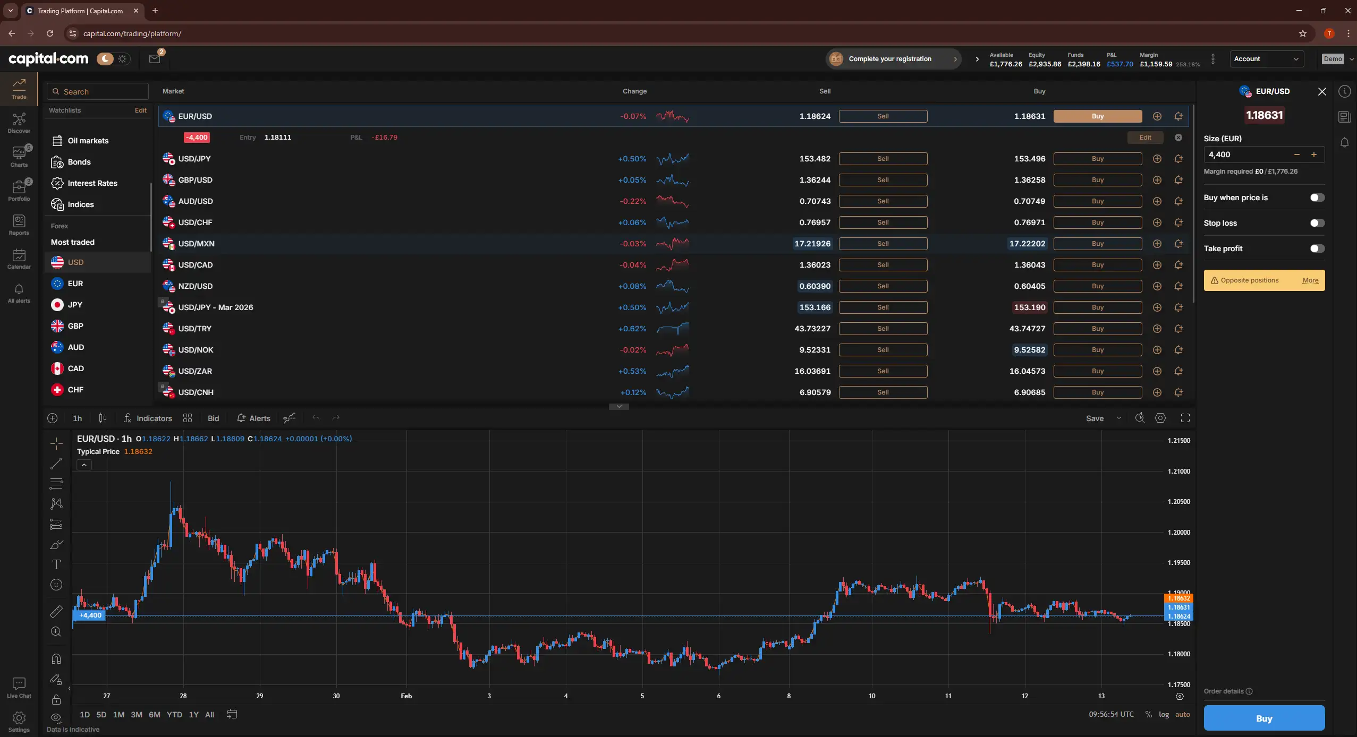The image size is (1357, 737).
Task: Open the Account dropdown at the top
Action: coord(1267,58)
